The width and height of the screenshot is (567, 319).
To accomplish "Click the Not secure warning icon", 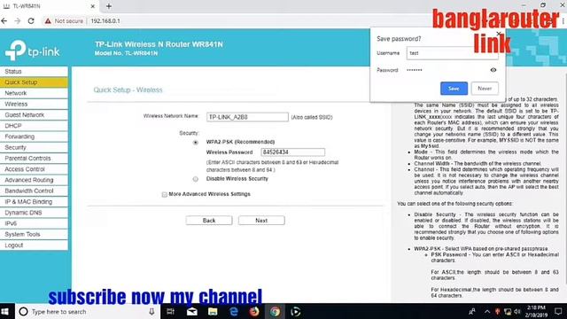I will click(48, 21).
